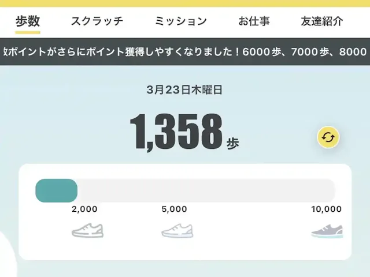This screenshot has height=277, width=370.
Task: Open the スクラッチ tab
Action: click(x=97, y=21)
